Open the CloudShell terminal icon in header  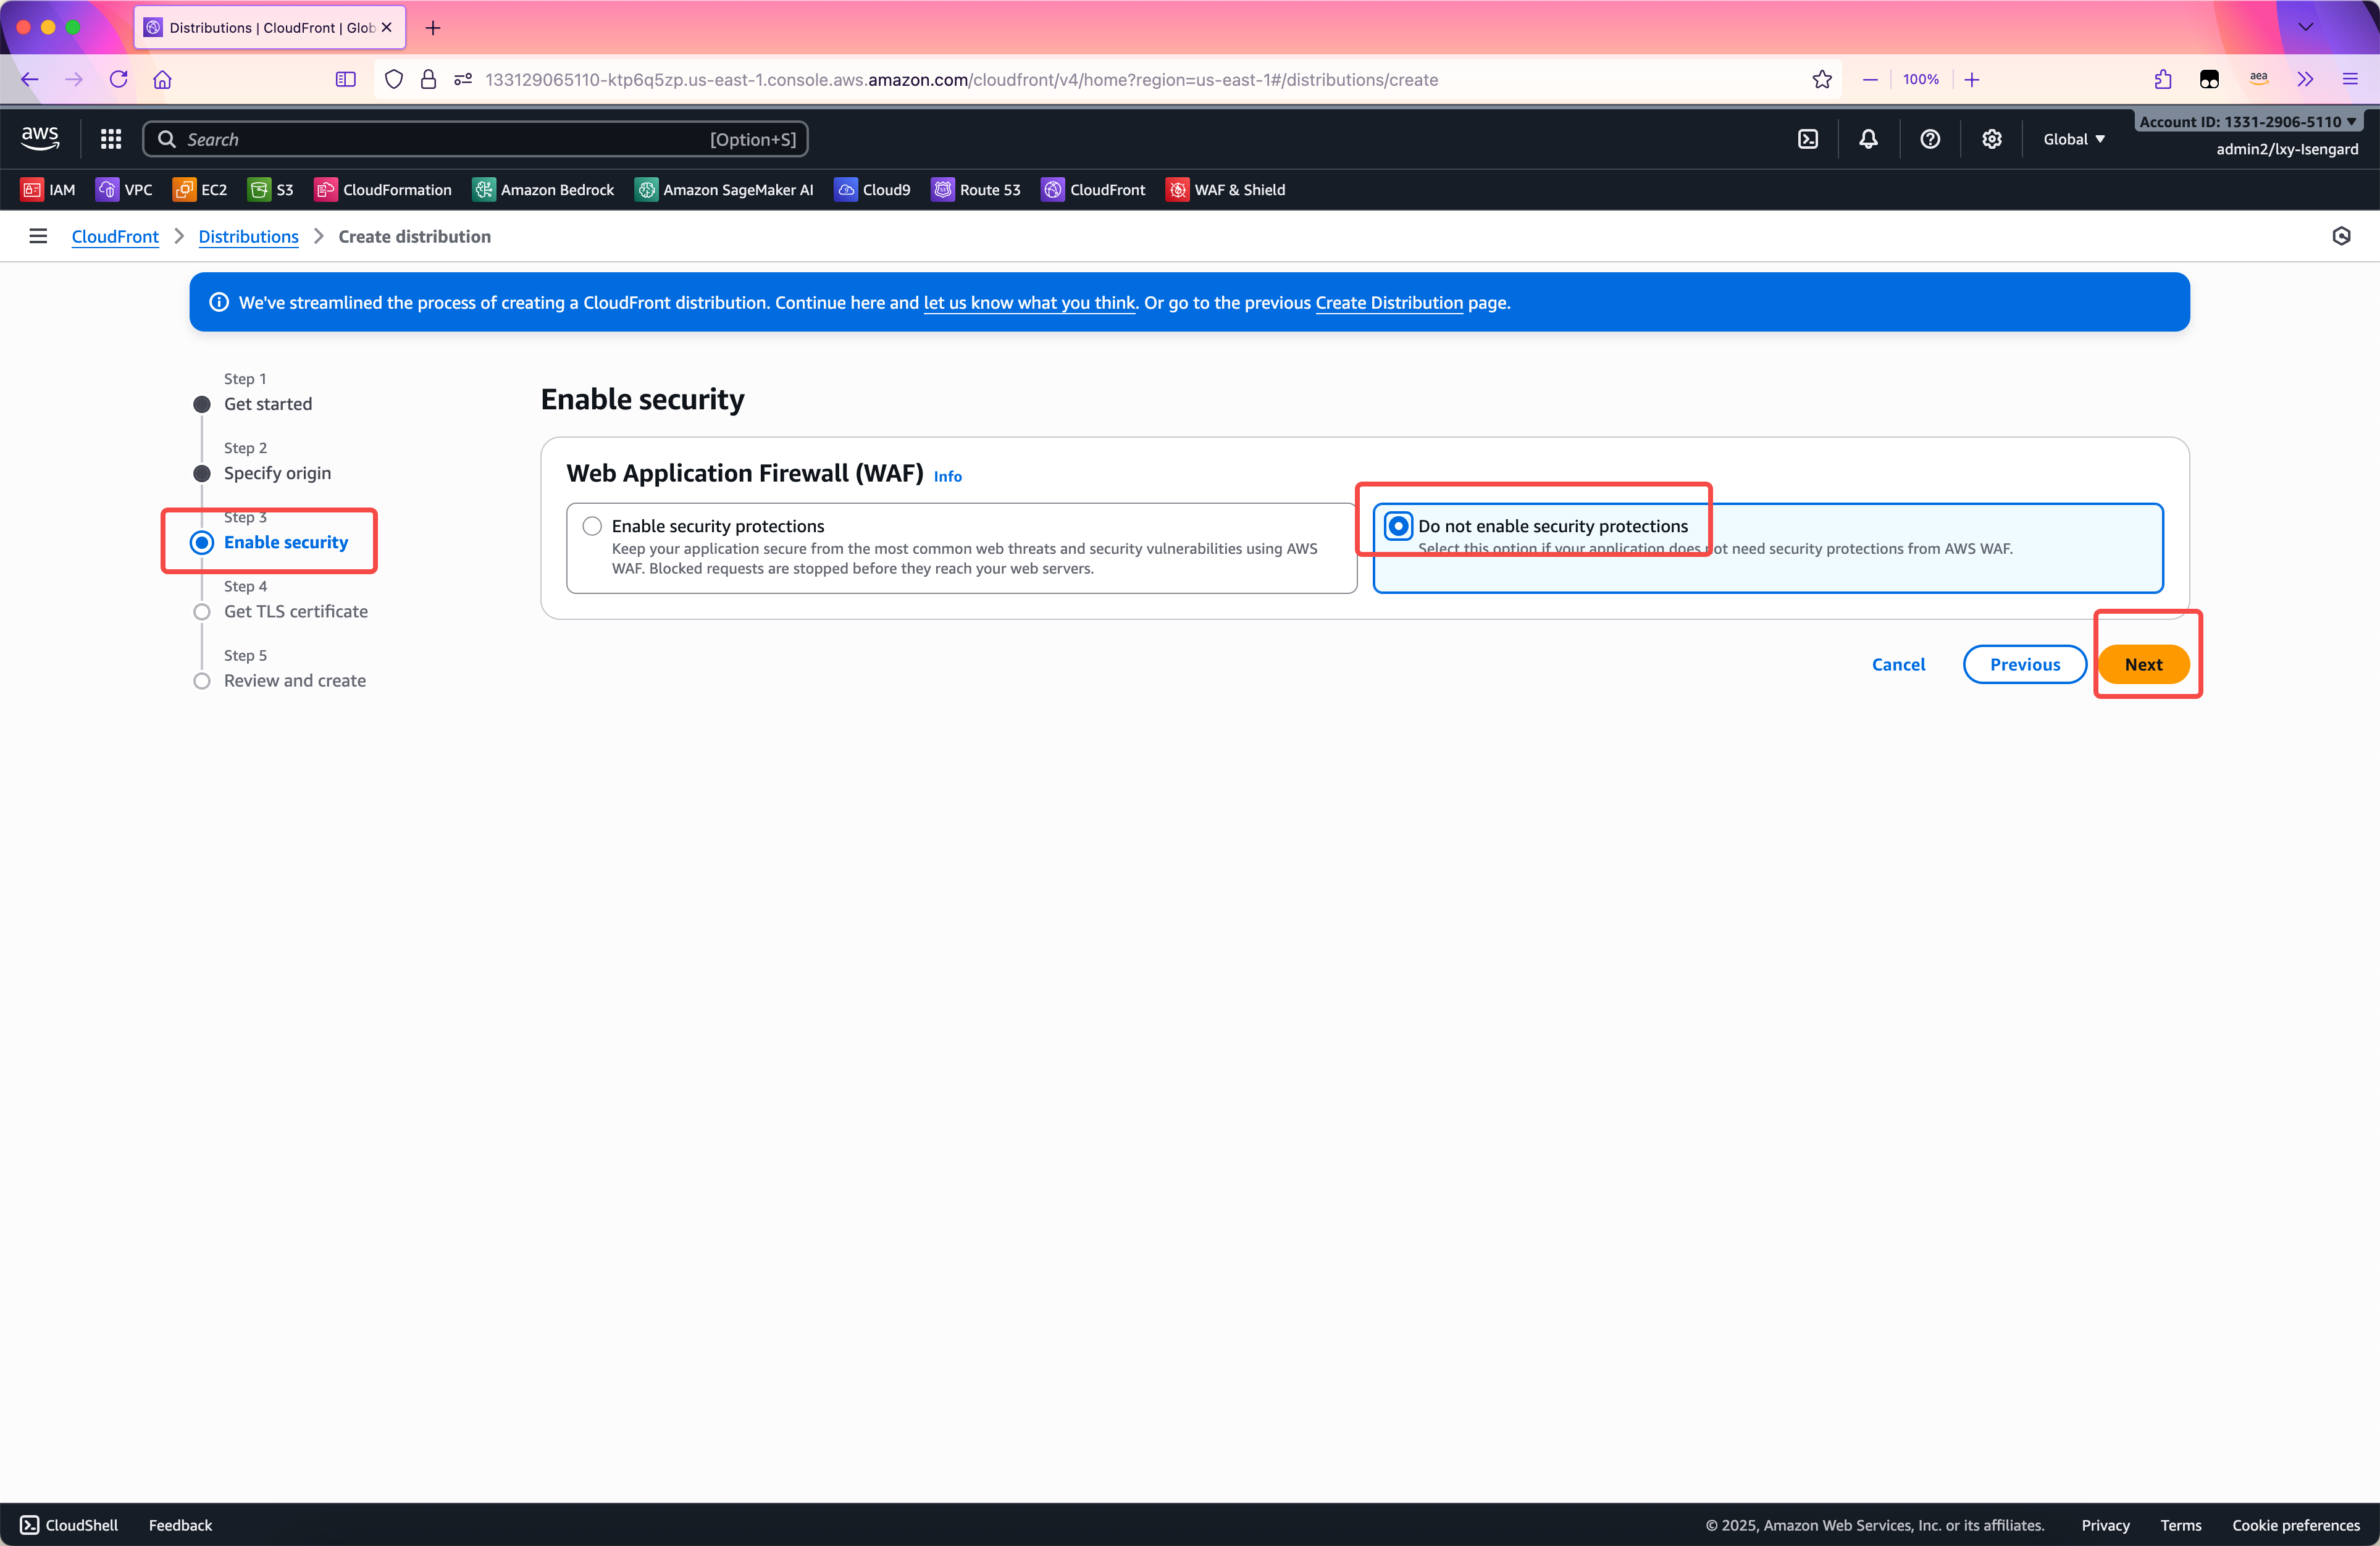[1808, 139]
